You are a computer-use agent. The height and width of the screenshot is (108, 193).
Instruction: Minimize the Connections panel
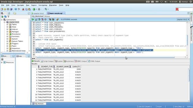(29, 13)
